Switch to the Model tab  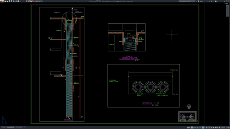point(4,127)
